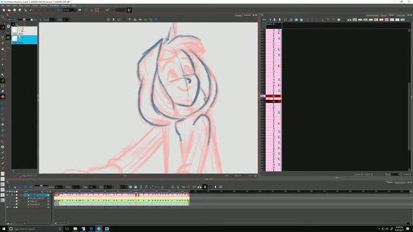413x232 pixels.
Task: Select the red Brush tool
Action: pyautogui.click(x=3, y=27)
